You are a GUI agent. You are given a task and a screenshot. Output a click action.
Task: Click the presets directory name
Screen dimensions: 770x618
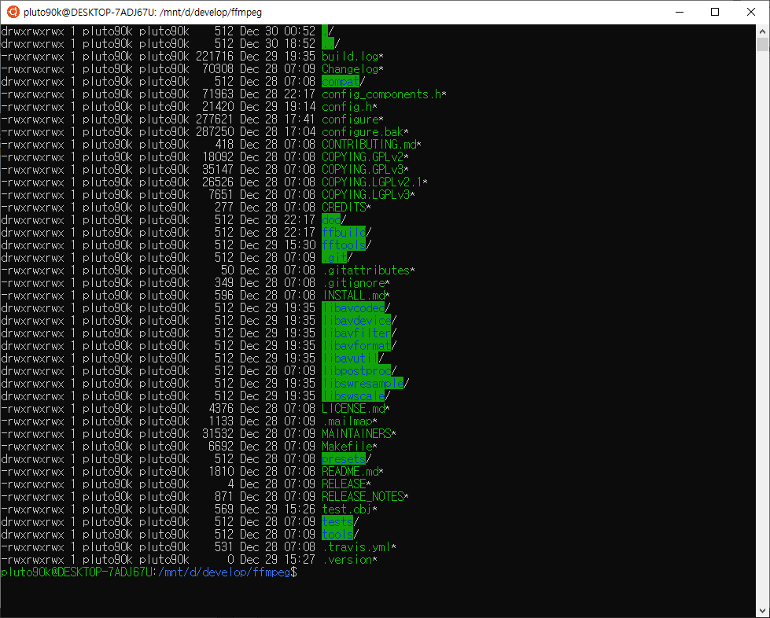(x=343, y=459)
